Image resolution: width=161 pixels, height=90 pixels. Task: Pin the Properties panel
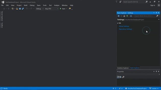coord(156,71)
